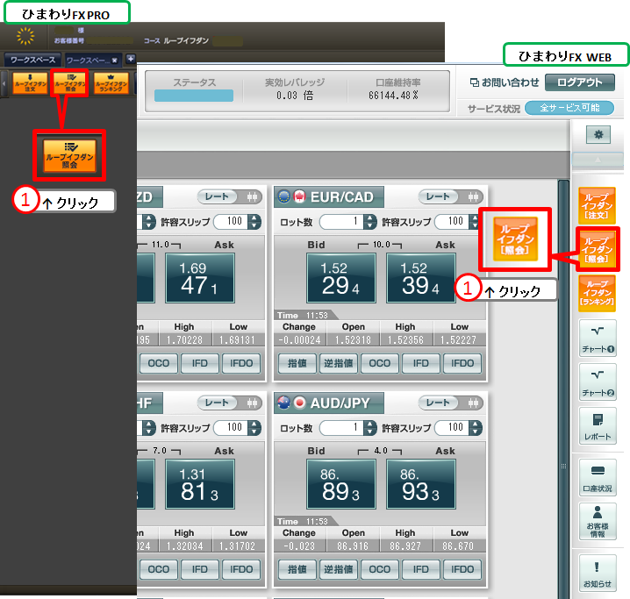This screenshot has height=599, width=630.
Task: Open チャート① from the sidebar
Action: (598, 338)
